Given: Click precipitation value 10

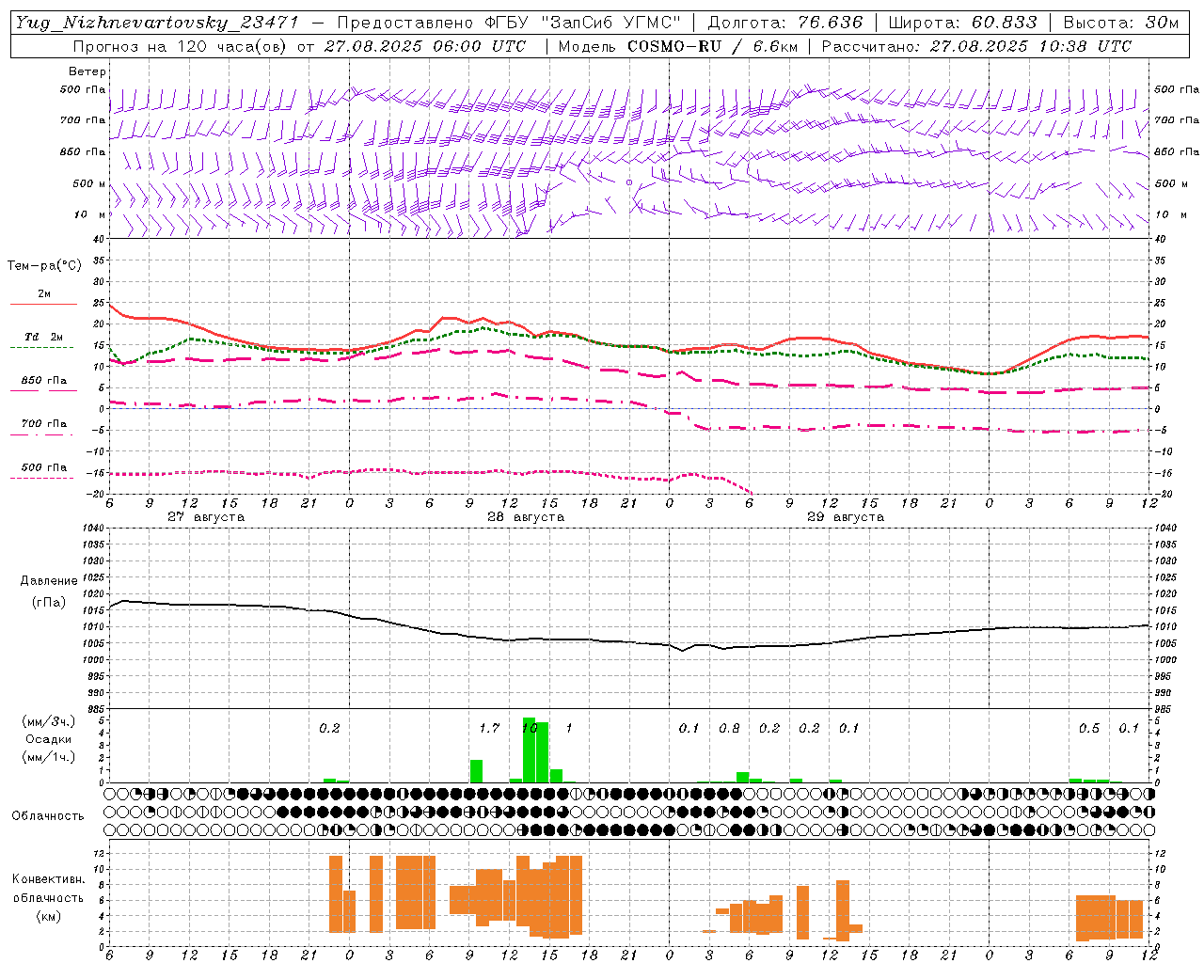Looking at the screenshot, I should click(530, 728).
